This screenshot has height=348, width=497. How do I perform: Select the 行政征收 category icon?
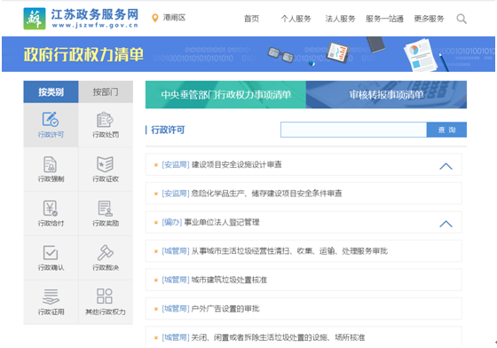(x=105, y=164)
